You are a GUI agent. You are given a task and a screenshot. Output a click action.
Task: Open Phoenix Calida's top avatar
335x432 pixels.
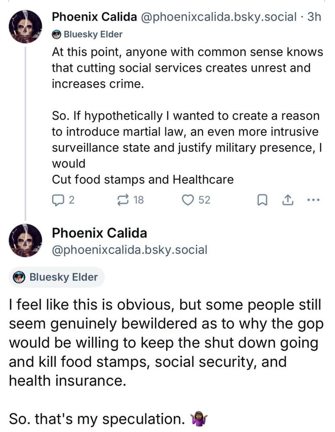pos(26,26)
